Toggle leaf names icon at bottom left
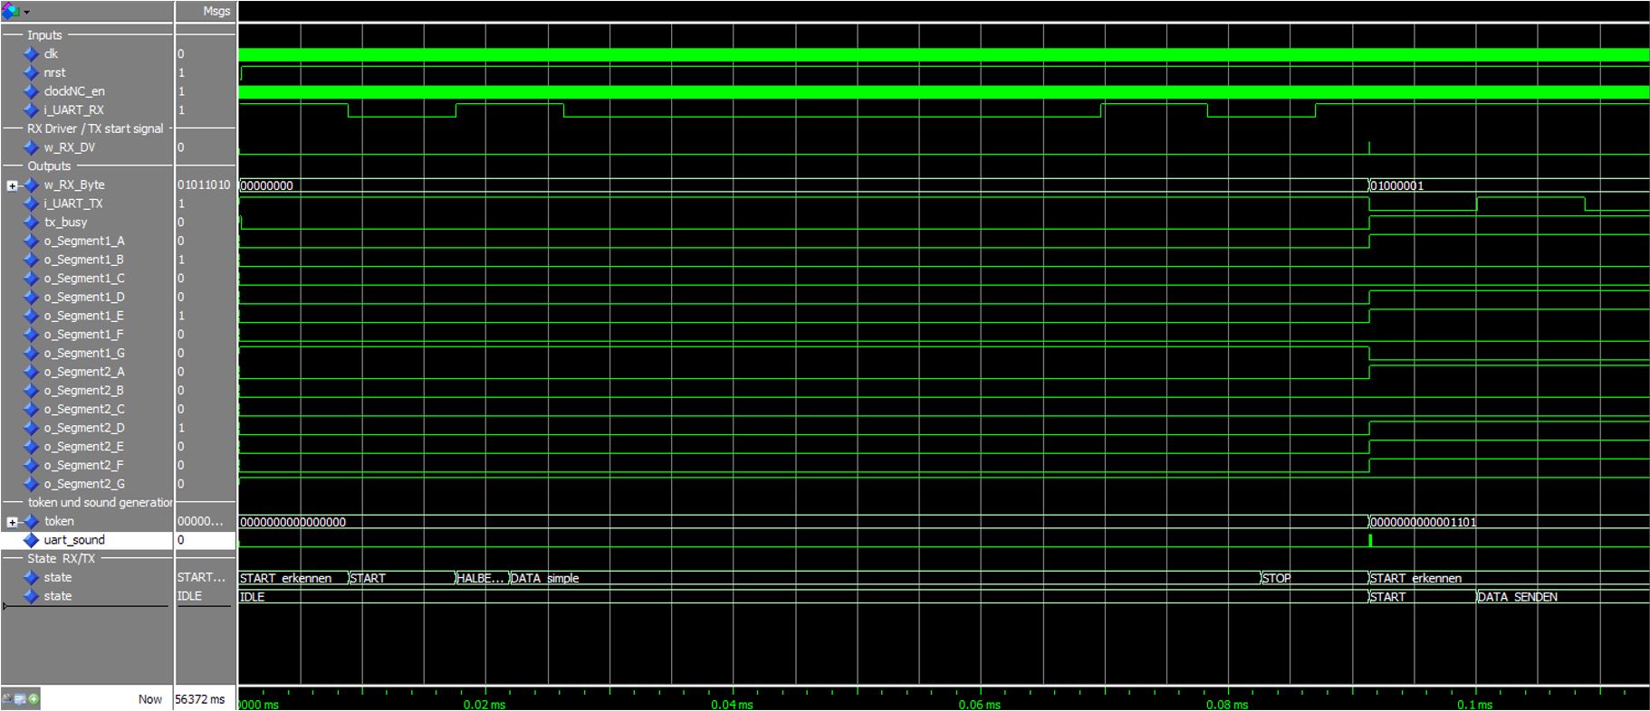Image resolution: width=1650 pixels, height=711 pixels. click(x=7, y=699)
